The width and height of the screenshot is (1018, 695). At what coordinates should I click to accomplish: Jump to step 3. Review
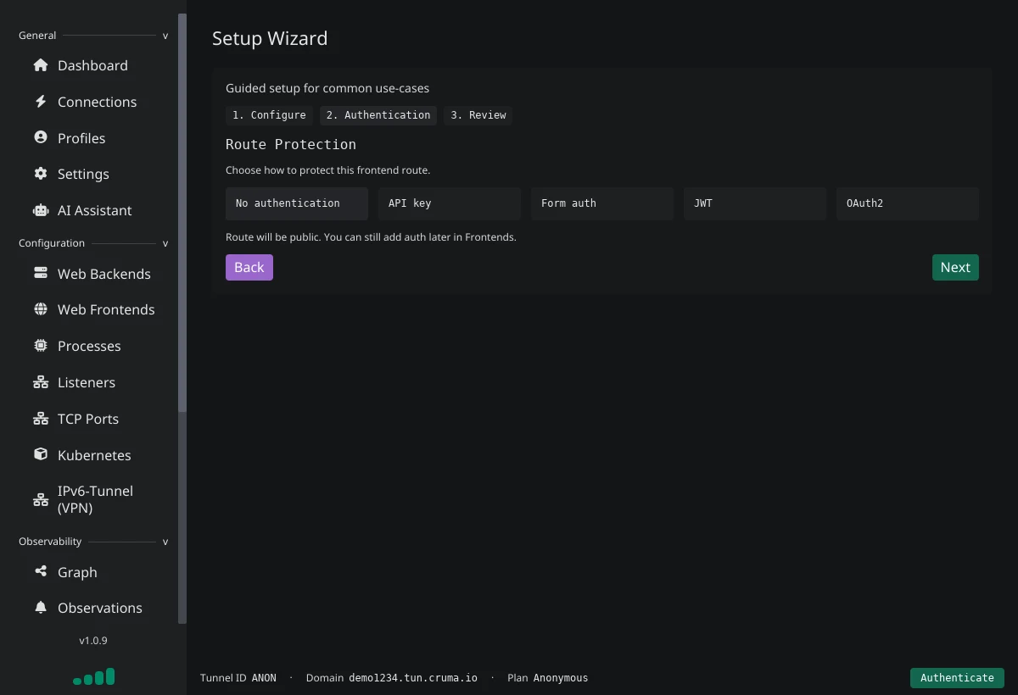(x=478, y=115)
